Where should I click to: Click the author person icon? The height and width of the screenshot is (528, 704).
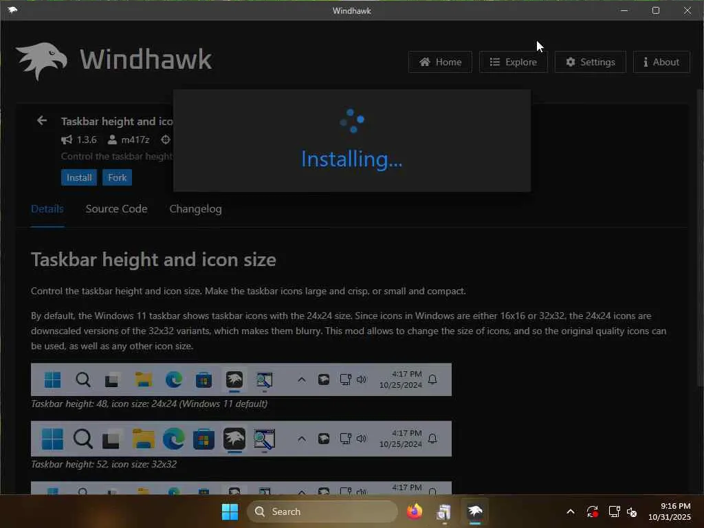click(112, 140)
